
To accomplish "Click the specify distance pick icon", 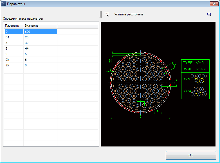I will point(107,14).
